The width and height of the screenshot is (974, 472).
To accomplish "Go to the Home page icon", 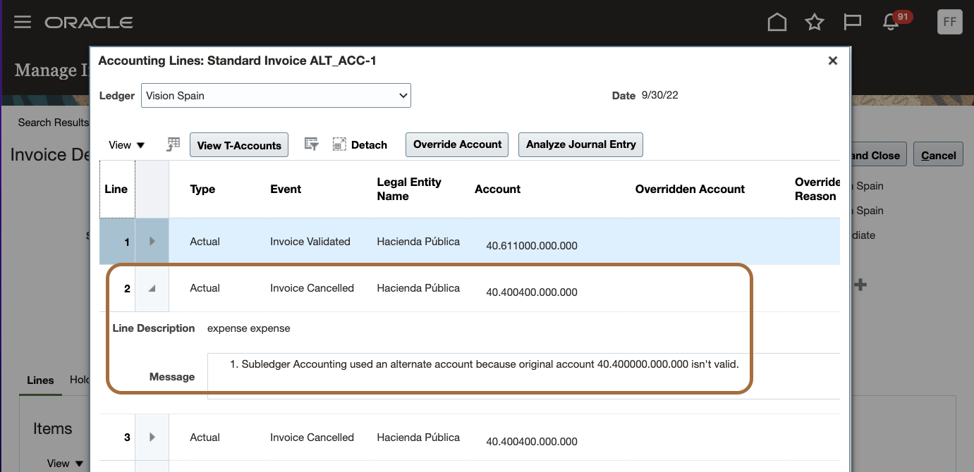I will pyautogui.click(x=777, y=23).
